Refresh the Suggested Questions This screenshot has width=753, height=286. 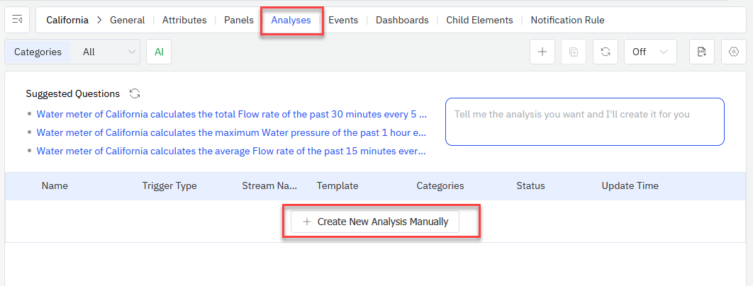click(135, 93)
